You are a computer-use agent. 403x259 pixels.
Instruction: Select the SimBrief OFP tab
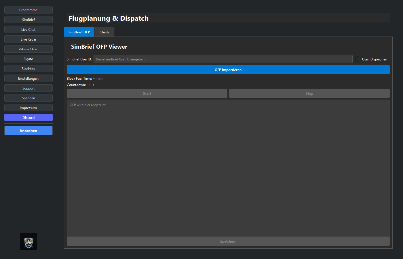coord(79,32)
